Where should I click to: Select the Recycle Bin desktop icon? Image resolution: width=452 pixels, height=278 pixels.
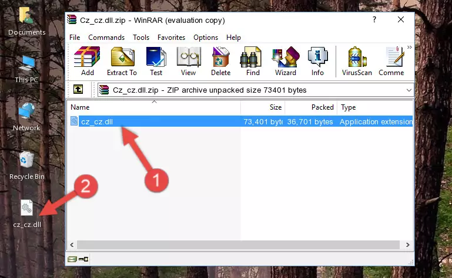[x=26, y=165]
